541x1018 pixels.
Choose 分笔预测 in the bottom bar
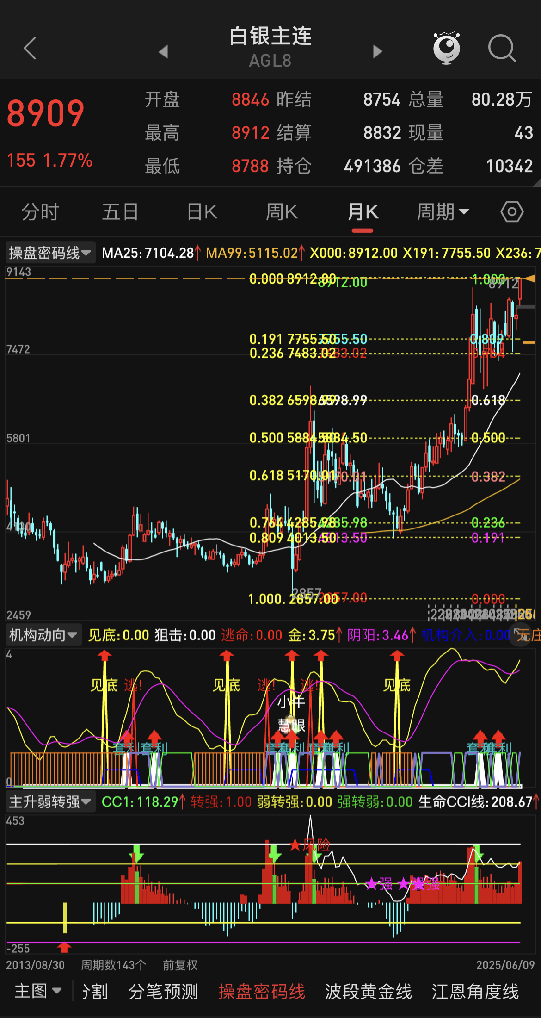163,991
